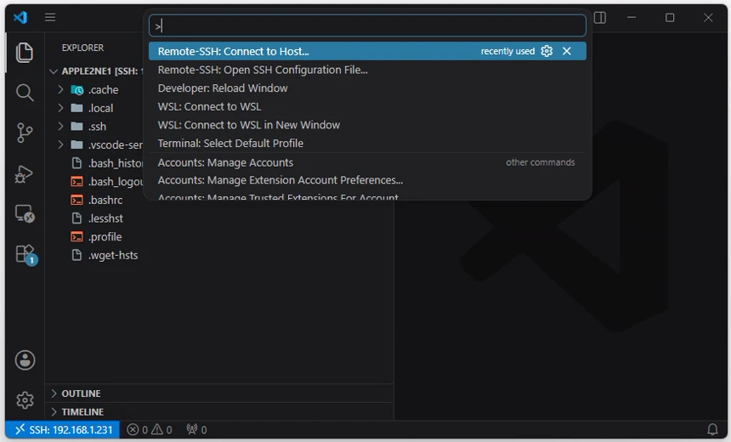Select WSL: Connect to WSL in New Window
The height and width of the screenshot is (442, 731).
point(367,125)
